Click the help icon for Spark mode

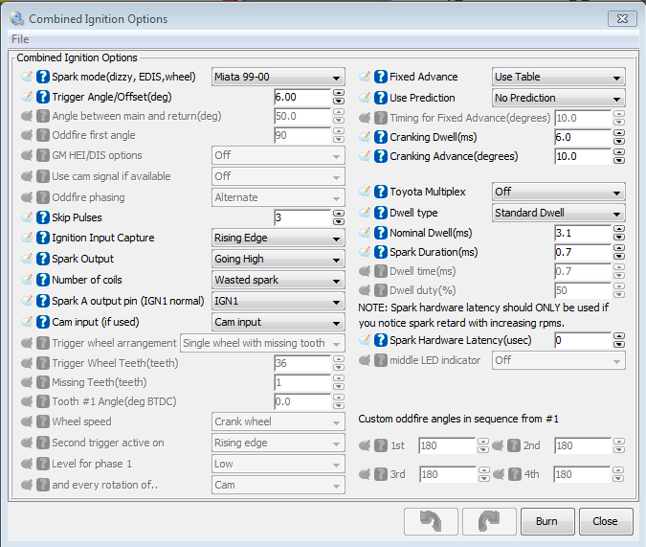[x=43, y=77]
